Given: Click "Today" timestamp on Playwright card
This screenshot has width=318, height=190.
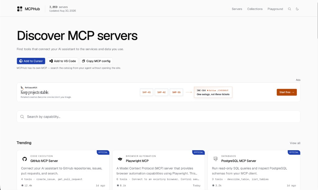Looking at the screenshot, I should click(x=197, y=186).
